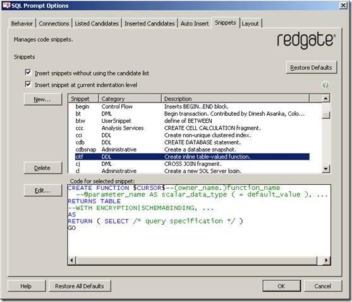This screenshot has width=352, height=302.
Task: Open Help for this dialog
Action: click(27, 286)
